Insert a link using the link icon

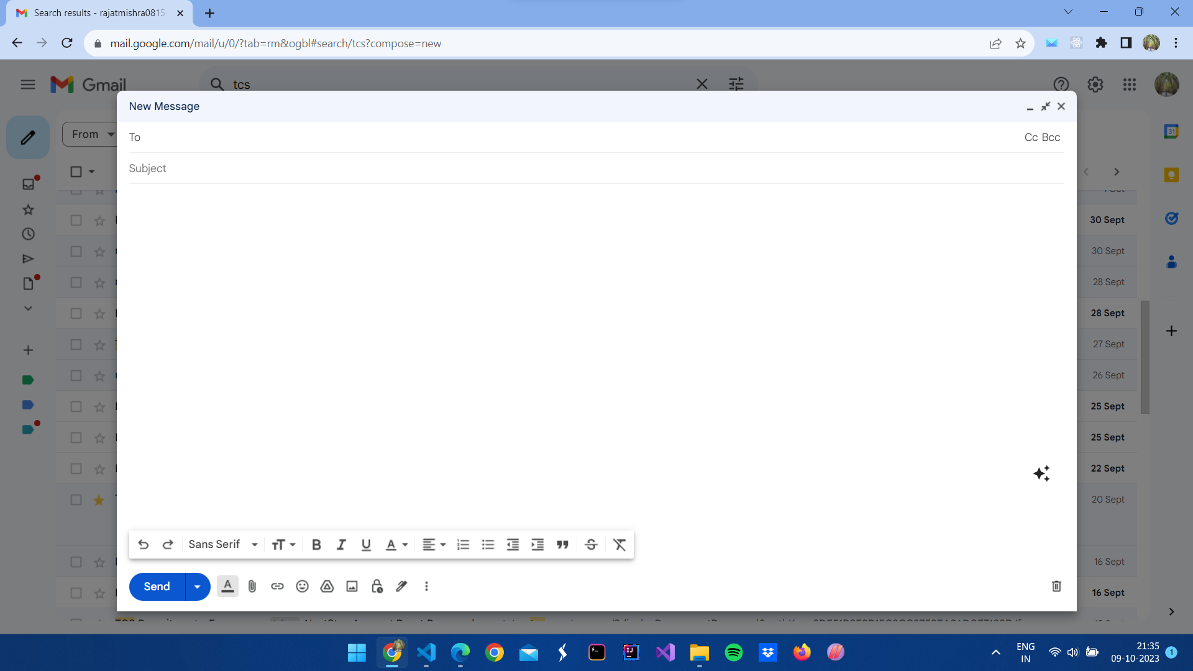point(277,587)
